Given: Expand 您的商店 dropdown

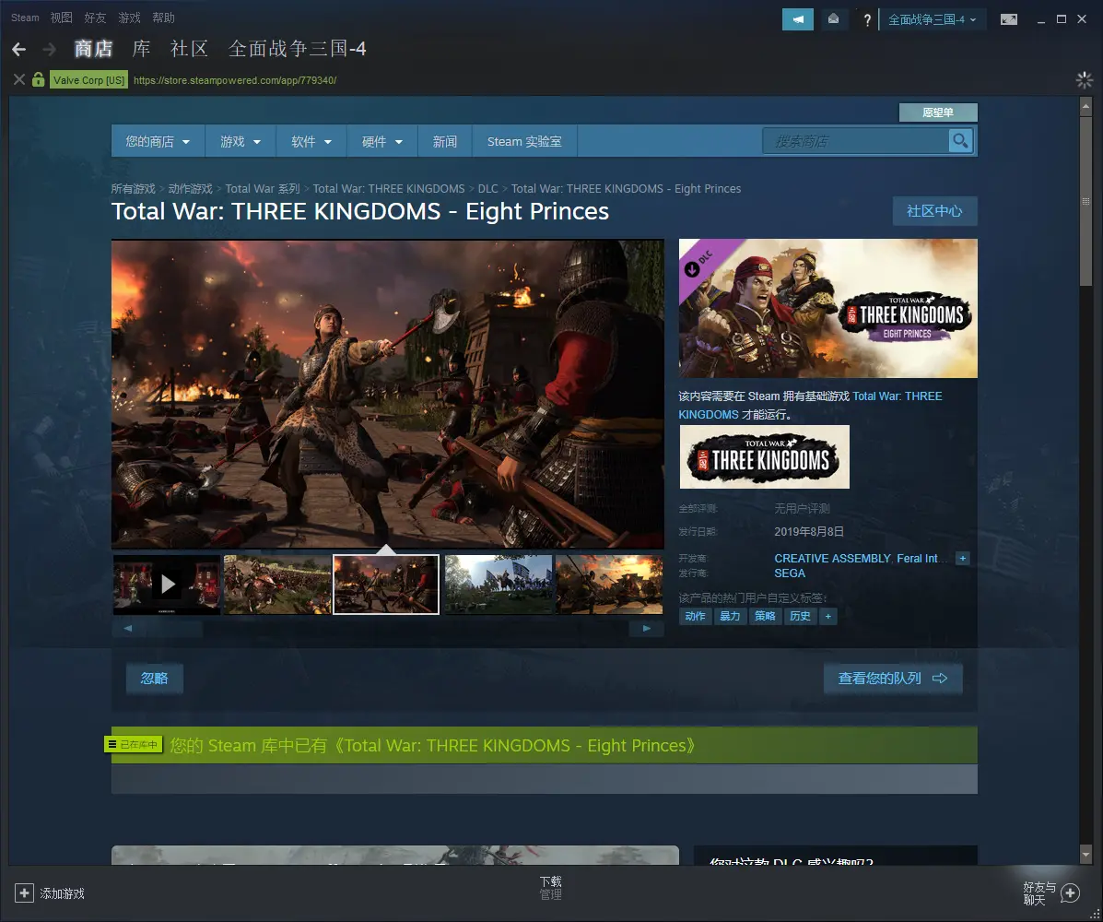Looking at the screenshot, I should click(x=158, y=141).
